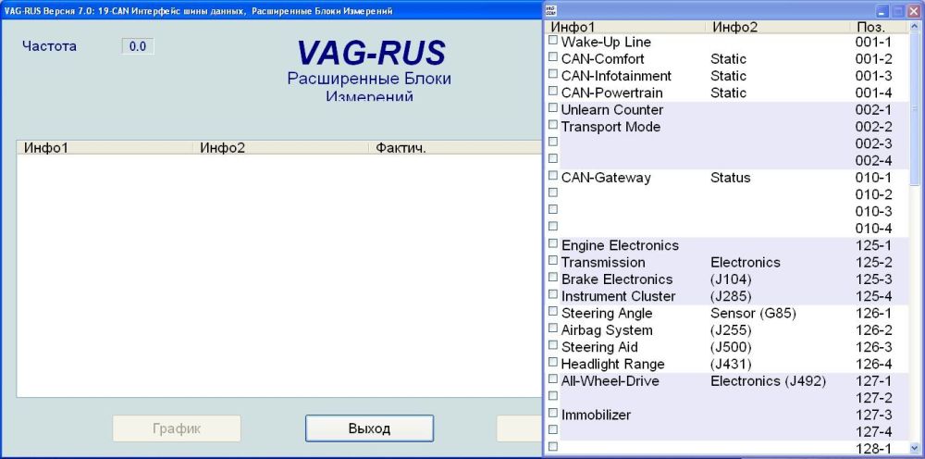Tick the CAN-Powertrain checkbox

coord(553,93)
